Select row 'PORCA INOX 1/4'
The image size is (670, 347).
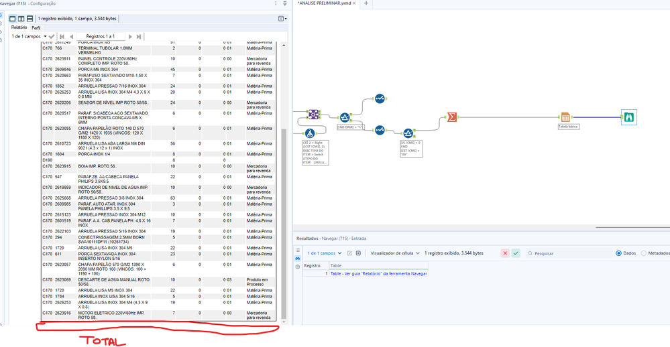point(158,154)
